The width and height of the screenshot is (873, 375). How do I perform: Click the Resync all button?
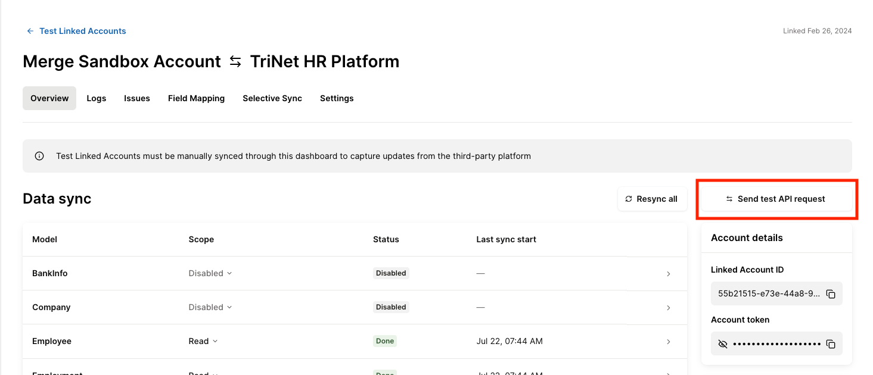click(x=652, y=199)
